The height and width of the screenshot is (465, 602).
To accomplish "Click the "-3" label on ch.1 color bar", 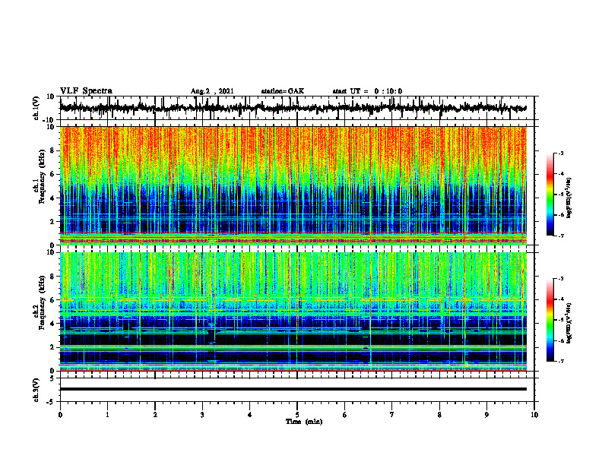I will pyautogui.click(x=560, y=153).
